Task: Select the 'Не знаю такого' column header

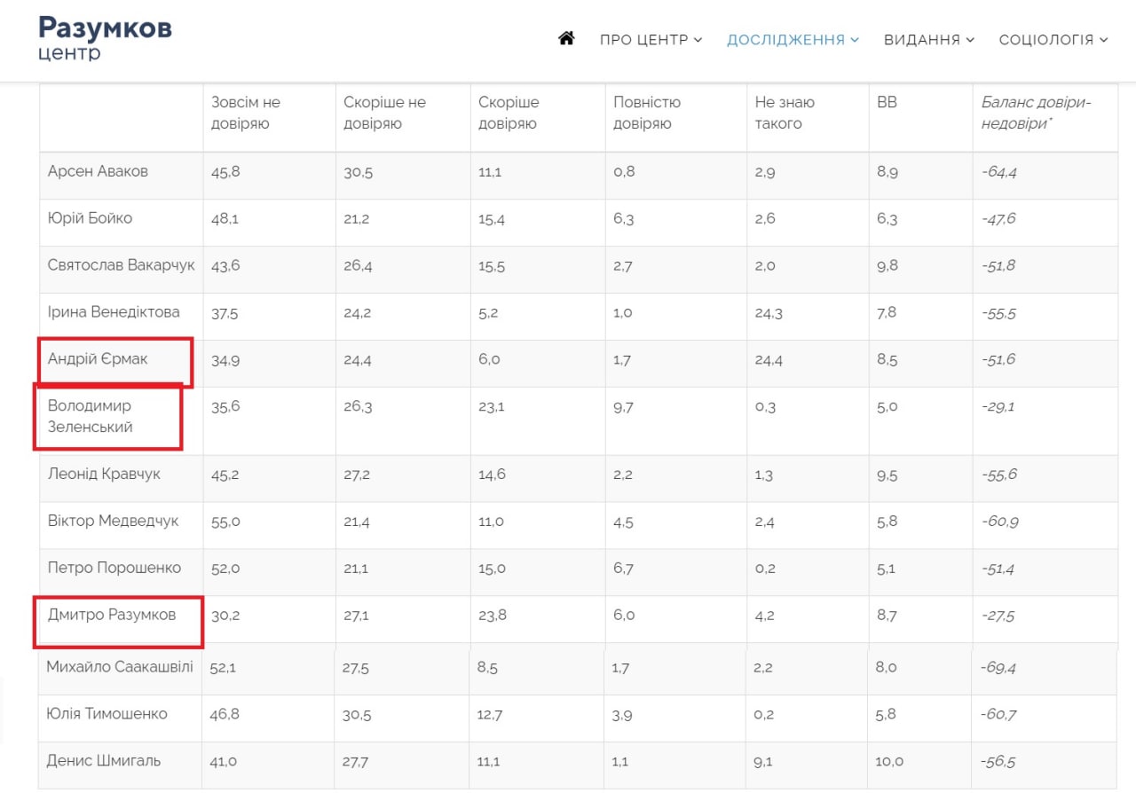Action: 785,113
